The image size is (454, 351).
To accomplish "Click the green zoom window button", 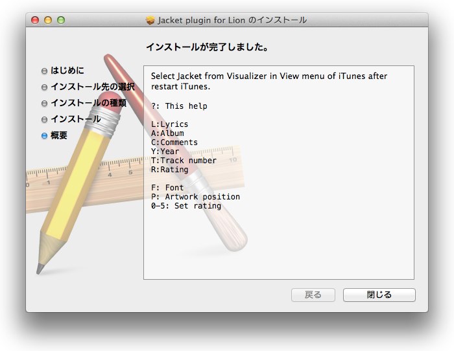I will click(61, 20).
